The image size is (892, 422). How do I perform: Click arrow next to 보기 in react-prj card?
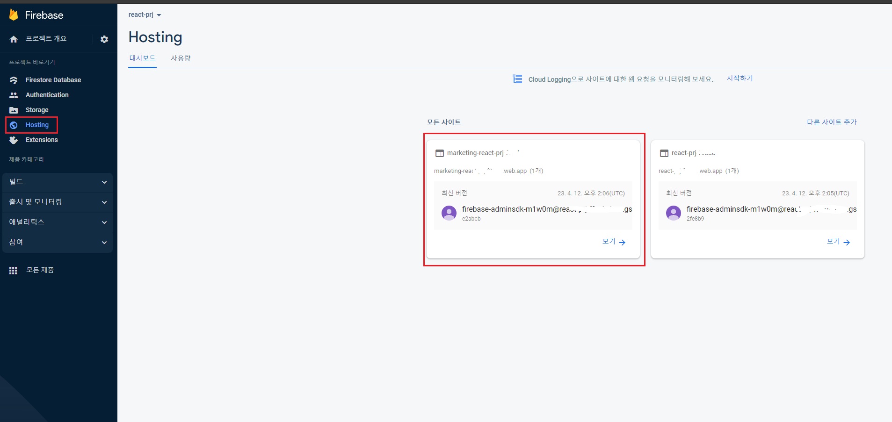pyautogui.click(x=847, y=242)
